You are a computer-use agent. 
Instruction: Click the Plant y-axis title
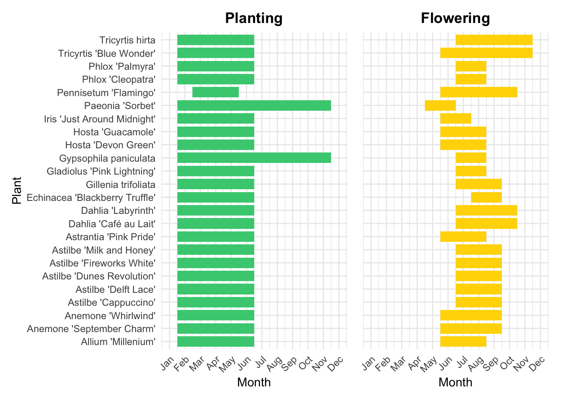pos(17,190)
